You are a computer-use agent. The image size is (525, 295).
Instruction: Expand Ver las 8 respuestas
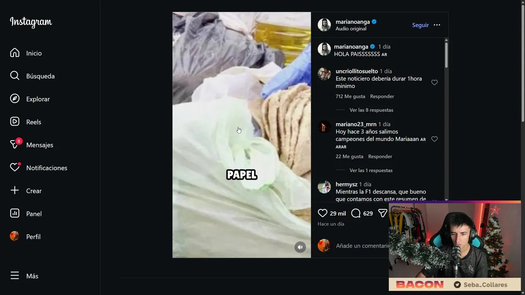[x=371, y=110]
